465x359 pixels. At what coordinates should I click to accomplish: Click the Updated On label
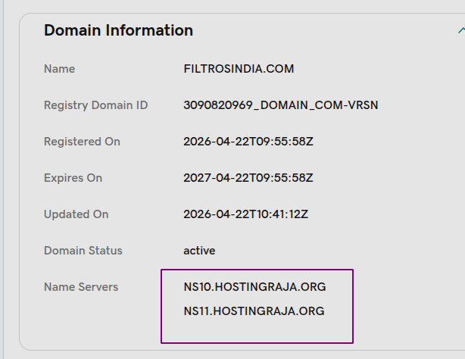[76, 214]
